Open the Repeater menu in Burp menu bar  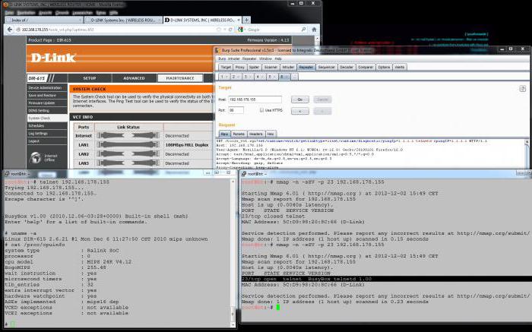tap(249, 58)
